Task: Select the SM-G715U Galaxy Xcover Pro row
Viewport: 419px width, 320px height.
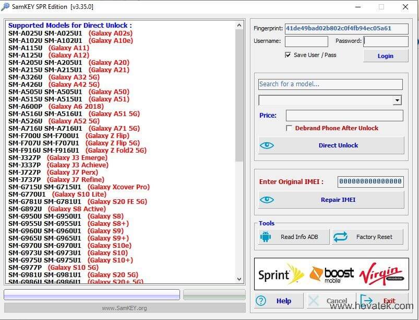Action: [x=79, y=187]
